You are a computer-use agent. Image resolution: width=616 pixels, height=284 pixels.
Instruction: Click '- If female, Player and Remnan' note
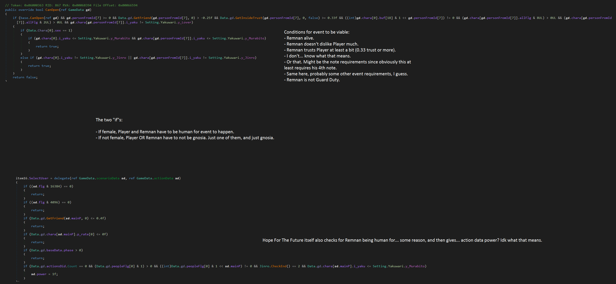click(165, 132)
